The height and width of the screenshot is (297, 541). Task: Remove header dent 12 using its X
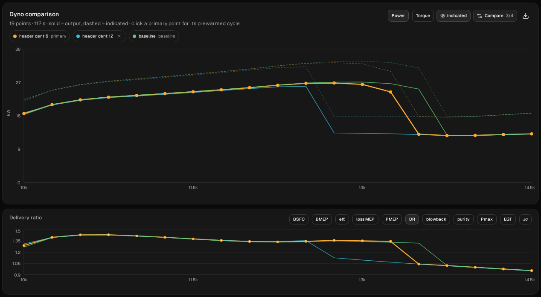click(119, 36)
